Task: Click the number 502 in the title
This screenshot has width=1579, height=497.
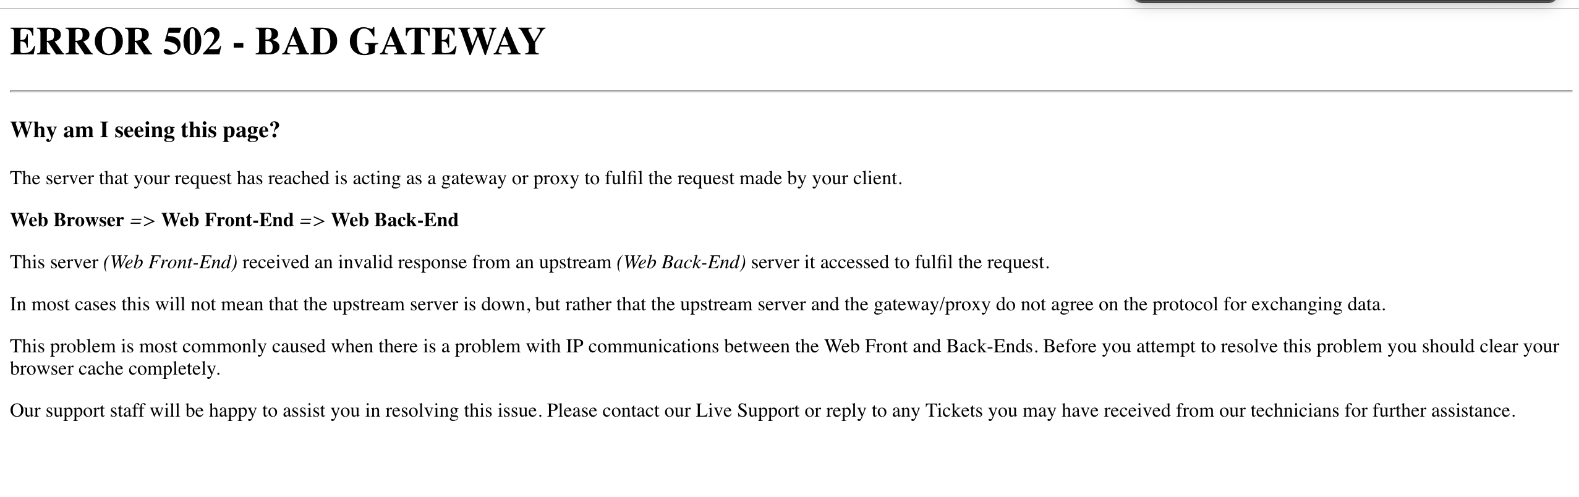Action: click(192, 41)
